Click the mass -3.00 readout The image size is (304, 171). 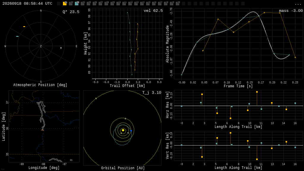(x=291, y=11)
